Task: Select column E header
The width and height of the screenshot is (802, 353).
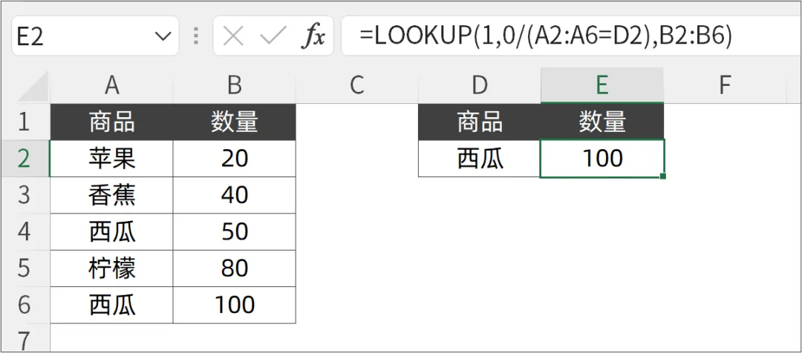Action: point(601,85)
